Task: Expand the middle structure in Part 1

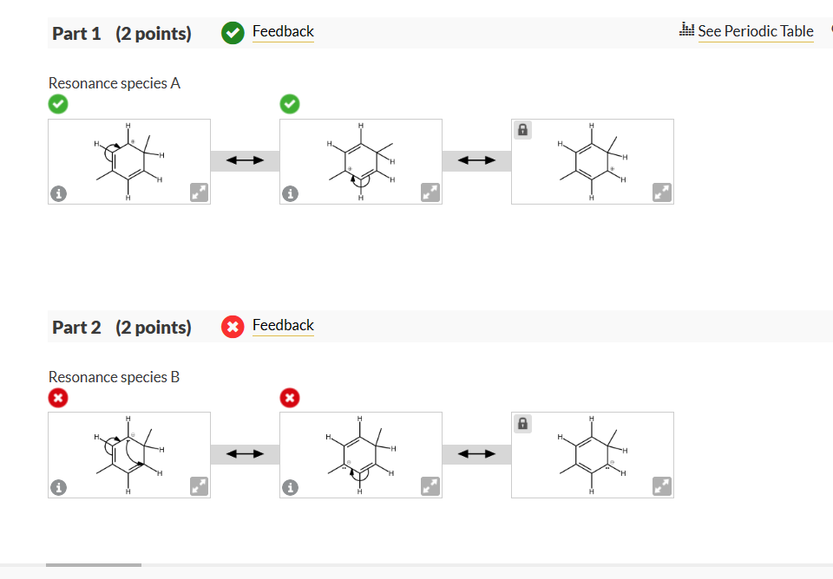Action: (430, 193)
